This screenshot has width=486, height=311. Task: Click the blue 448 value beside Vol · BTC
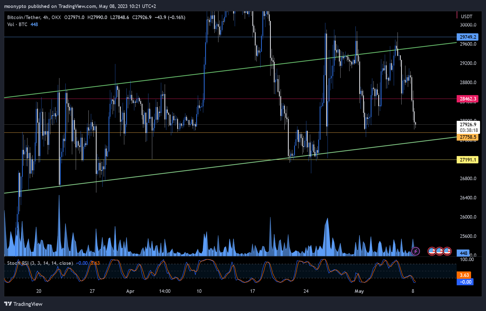tap(34, 24)
